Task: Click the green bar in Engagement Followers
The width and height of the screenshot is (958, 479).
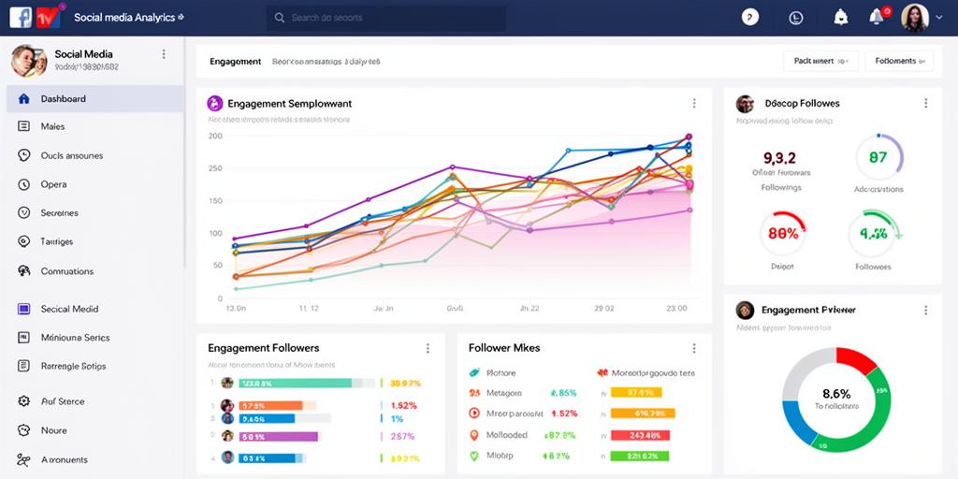Action: (295, 383)
